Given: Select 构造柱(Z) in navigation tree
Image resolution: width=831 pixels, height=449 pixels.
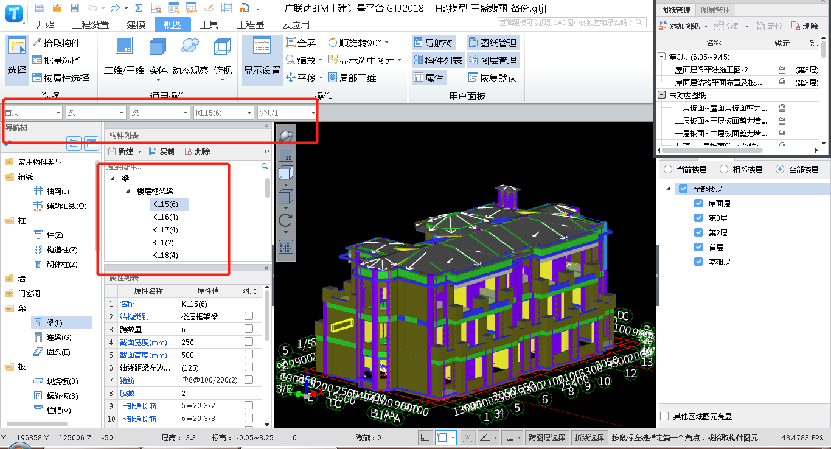Looking at the screenshot, I should point(55,249).
